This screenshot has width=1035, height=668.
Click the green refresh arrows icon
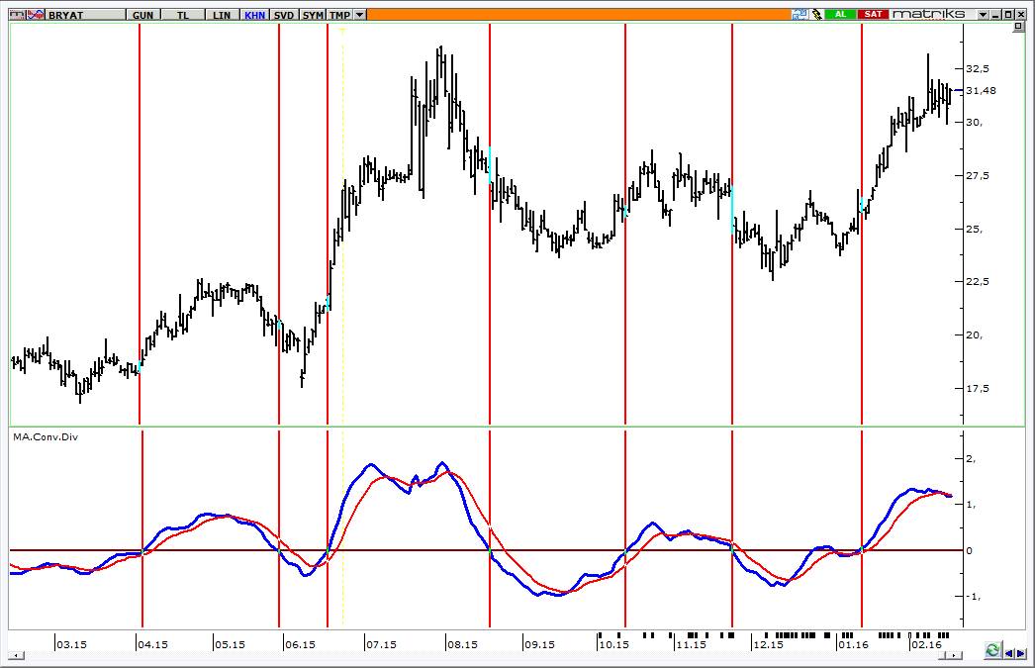click(x=992, y=650)
